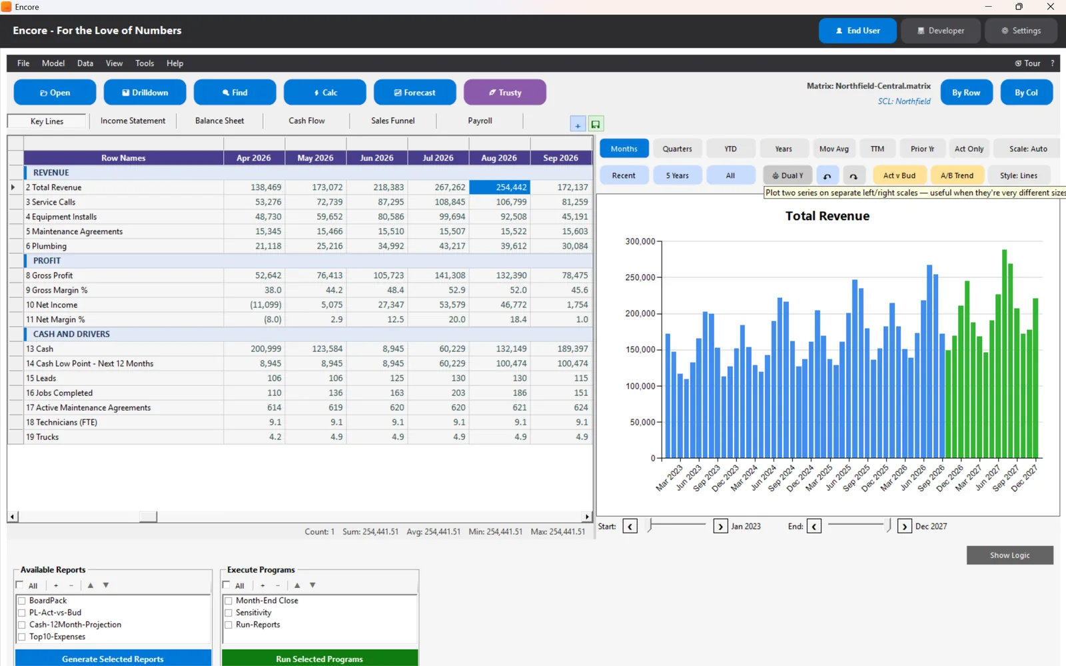The width and height of the screenshot is (1066, 666).
Task: Tick the BoardPack report checkbox
Action: click(22, 601)
